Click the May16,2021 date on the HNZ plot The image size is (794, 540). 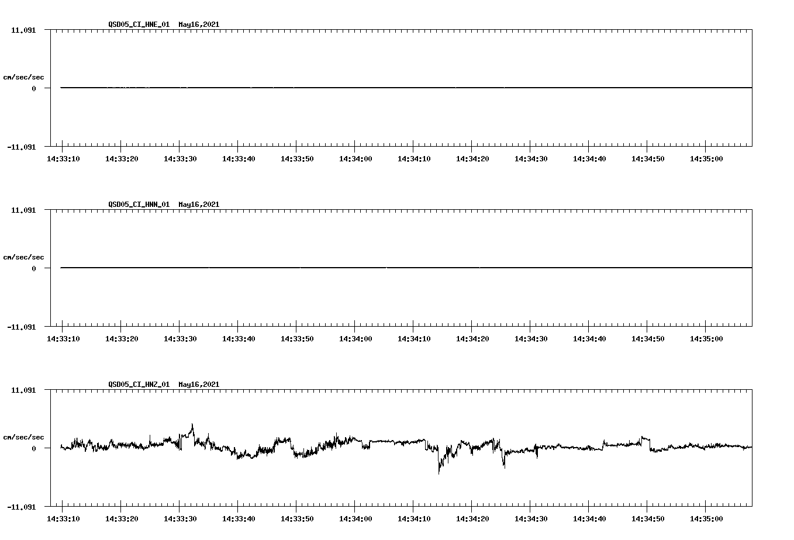coord(199,385)
